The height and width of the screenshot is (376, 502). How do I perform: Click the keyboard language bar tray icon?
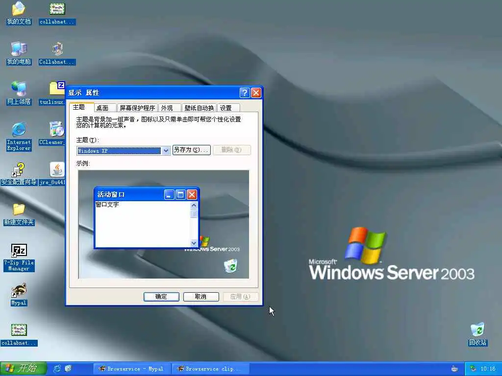pyautogui.click(x=454, y=369)
